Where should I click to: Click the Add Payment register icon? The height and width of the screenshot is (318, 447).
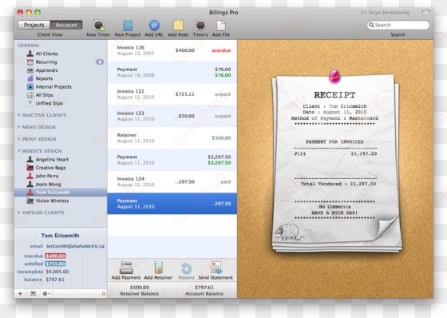click(x=126, y=268)
